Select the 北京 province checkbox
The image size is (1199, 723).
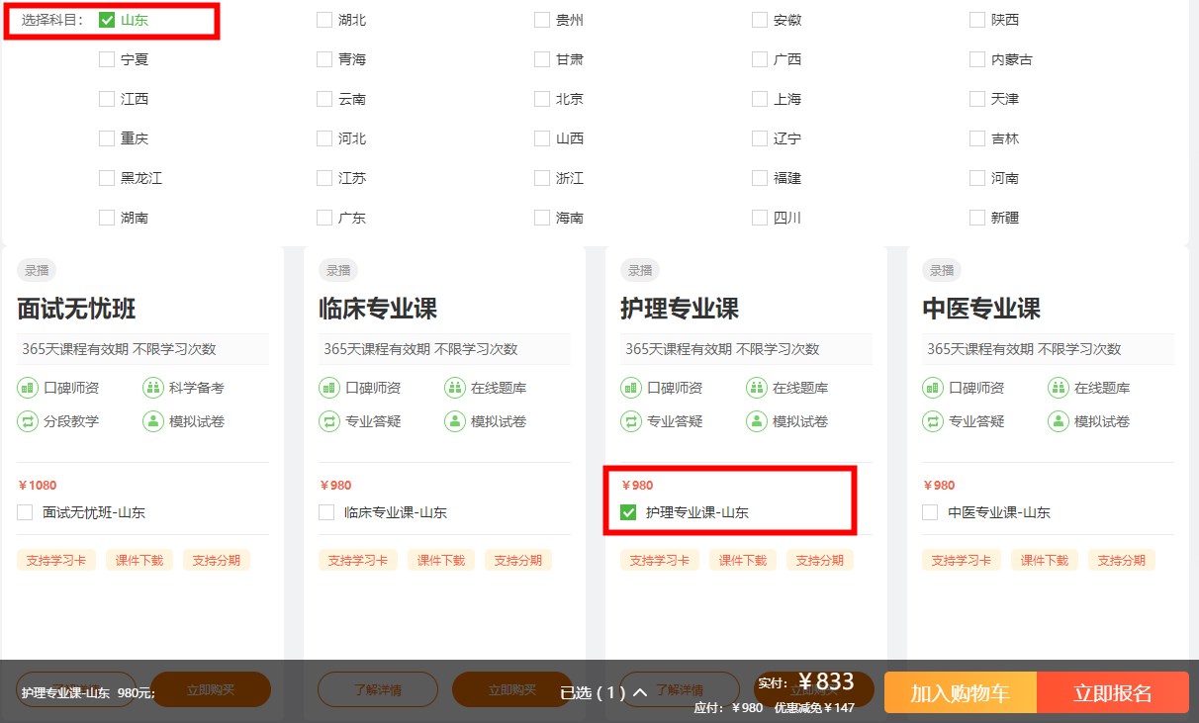tap(542, 99)
